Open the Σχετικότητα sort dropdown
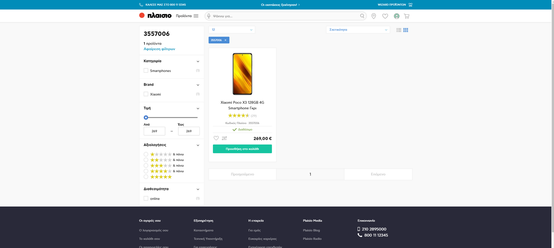This screenshot has width=554, height=248. pyautogui.click(x=358, y=30)
